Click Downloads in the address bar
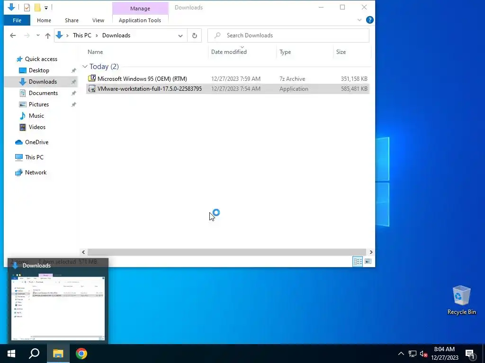485x363 pixels. coord(117,35)
